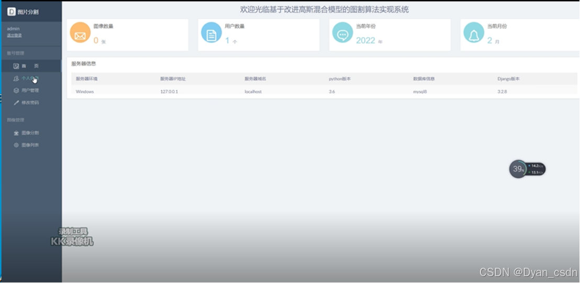Click the 修改密码 pencil icon
580x283 pixels.
click(16, 103)
